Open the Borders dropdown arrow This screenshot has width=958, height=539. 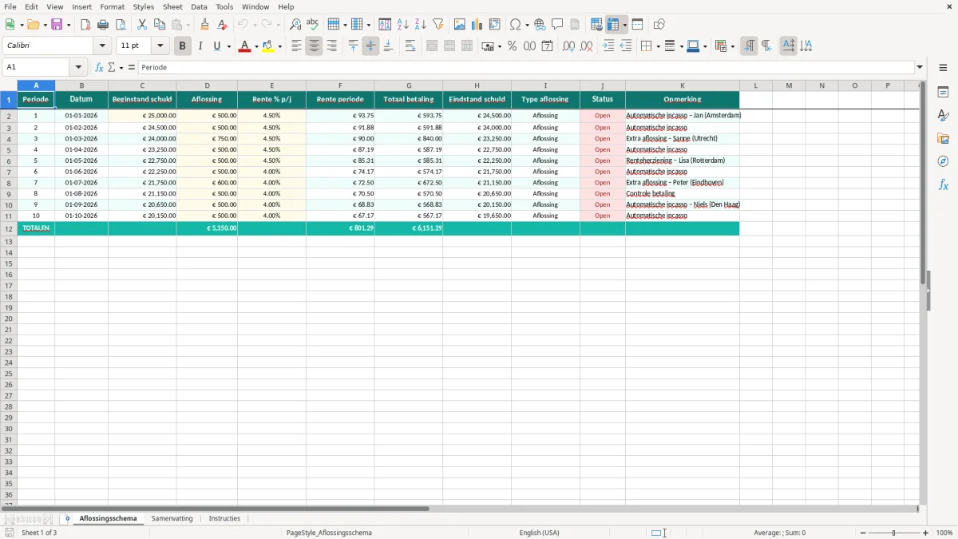click(657, 46)
